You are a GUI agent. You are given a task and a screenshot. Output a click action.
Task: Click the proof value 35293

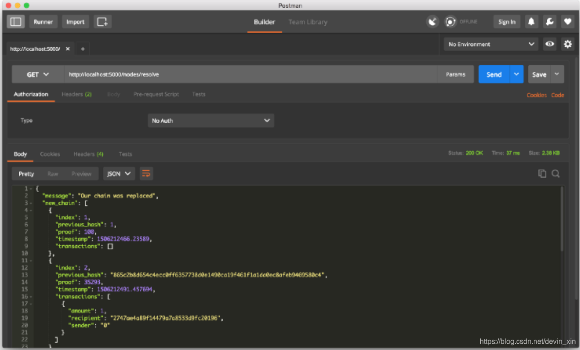click(92, 282)
